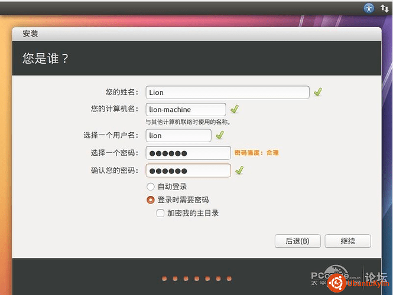
Task: Click the name field containing Lion
Action: pyautogui.click(x=228, y=92)
